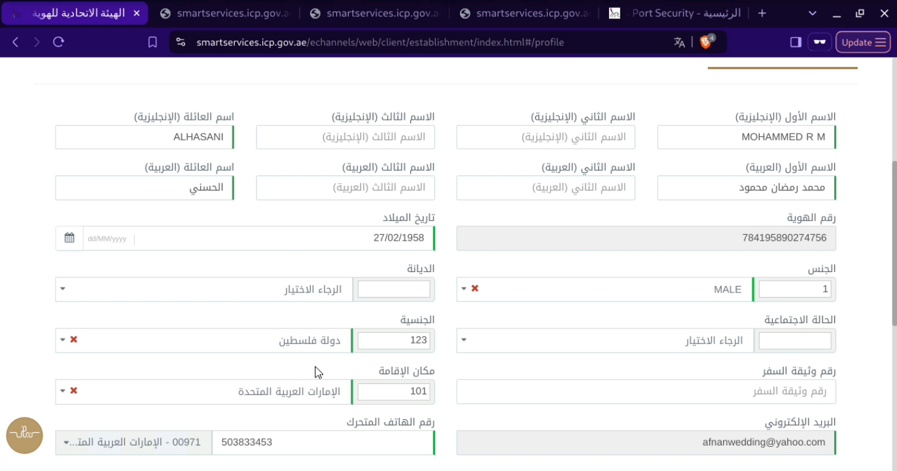Viewport: 897px width, 471px height.
Task: Expand the مكان الإقامة residence dropdown arrow
Action: pos(63,391)
